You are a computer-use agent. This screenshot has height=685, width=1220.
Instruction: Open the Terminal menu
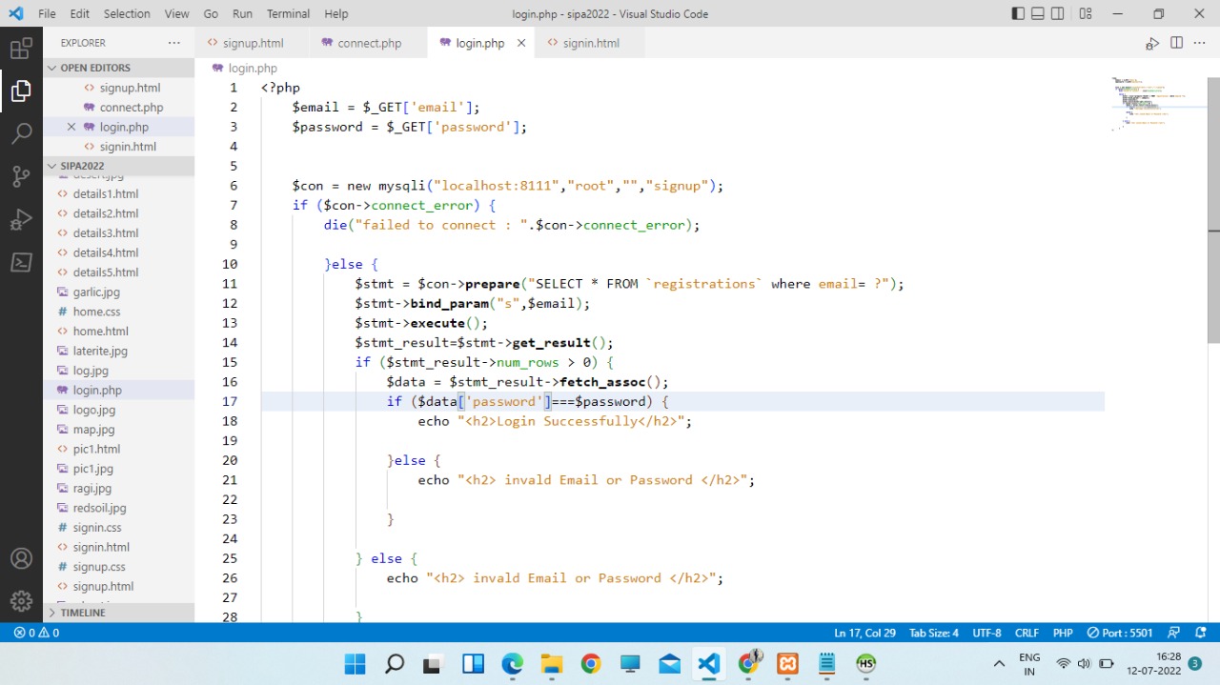pos(288,13)
